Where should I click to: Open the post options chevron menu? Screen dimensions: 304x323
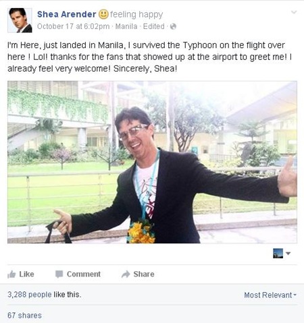click(294, 12)
